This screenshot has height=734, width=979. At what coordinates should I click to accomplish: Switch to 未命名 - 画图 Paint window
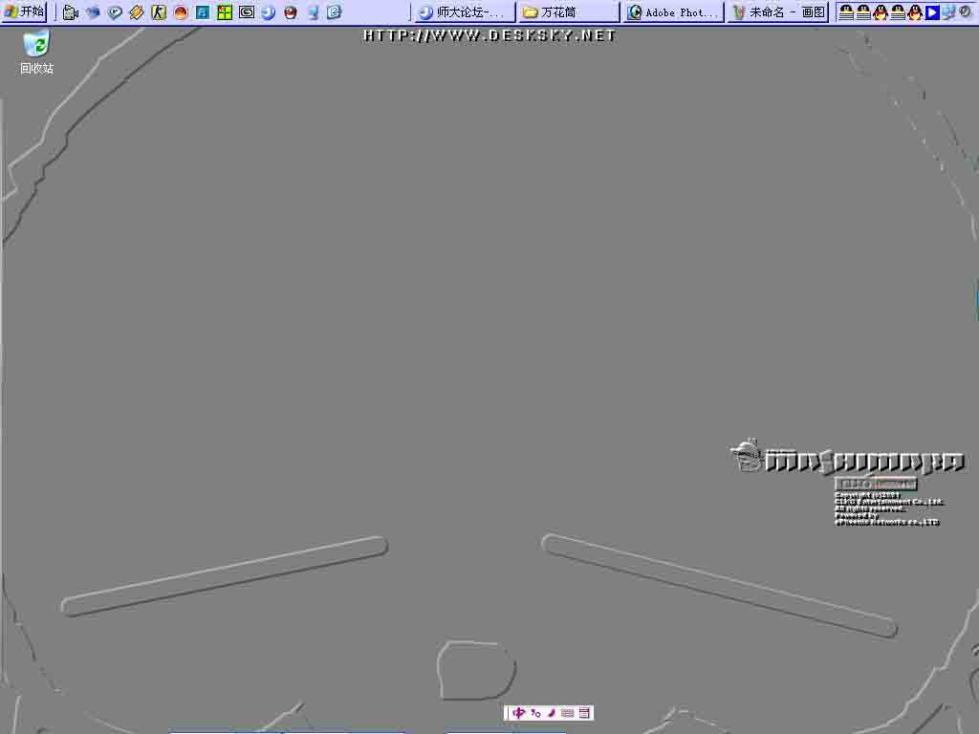click(778, 12)
